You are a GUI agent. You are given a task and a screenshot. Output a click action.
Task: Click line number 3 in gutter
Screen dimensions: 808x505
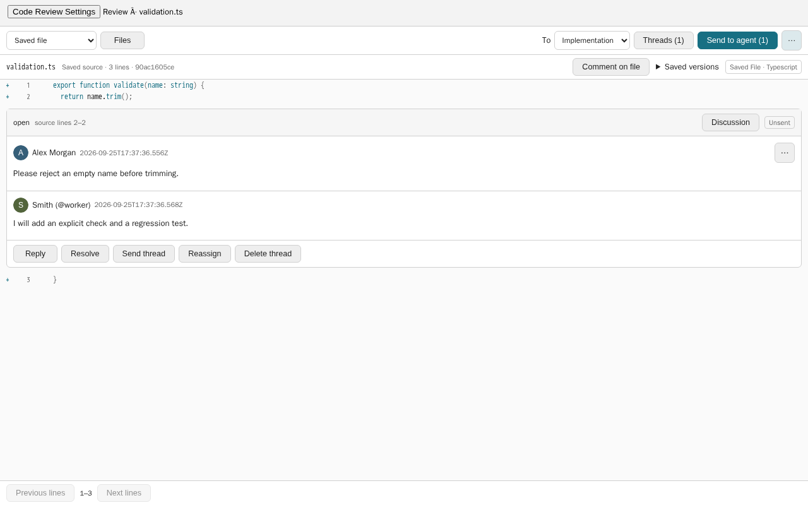pyautogui.click(x=28, y=280)
